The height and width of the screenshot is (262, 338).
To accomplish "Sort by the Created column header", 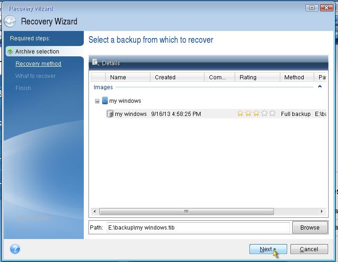I will (x=177, y=77).
